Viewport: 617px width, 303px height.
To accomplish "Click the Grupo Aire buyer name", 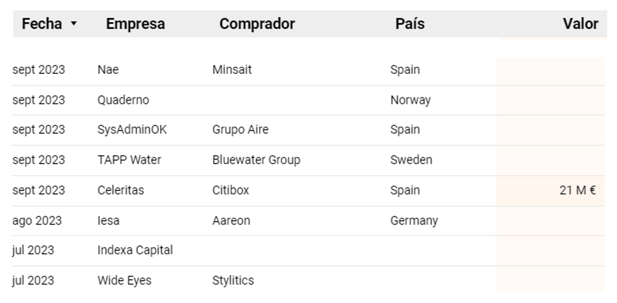I will click(x=240, y=130).
